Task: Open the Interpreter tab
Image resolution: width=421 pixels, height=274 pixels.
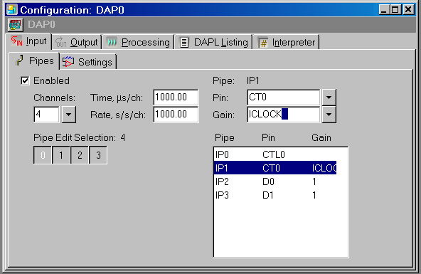Action: click(x=286, y=42)
